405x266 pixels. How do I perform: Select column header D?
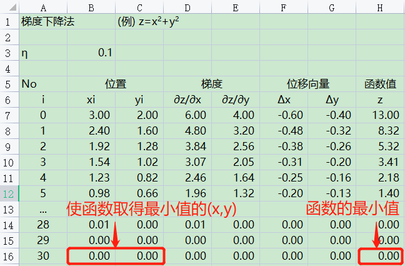[187, 6]
